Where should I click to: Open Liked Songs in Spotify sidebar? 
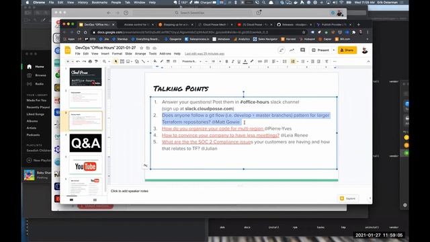[36, 114]
